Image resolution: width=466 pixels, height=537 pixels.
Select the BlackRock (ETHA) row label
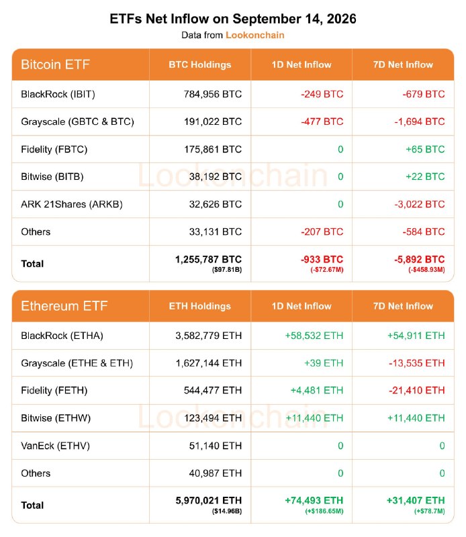[x=62, y=336]
